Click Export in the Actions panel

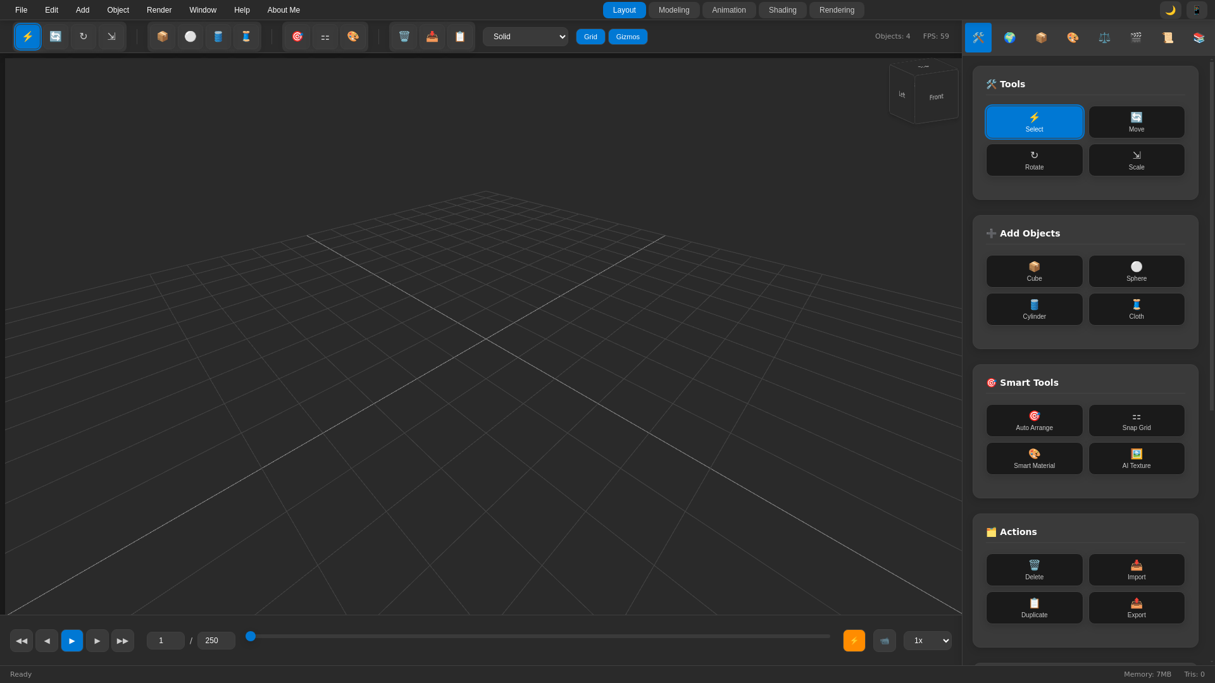point(1137,608)
